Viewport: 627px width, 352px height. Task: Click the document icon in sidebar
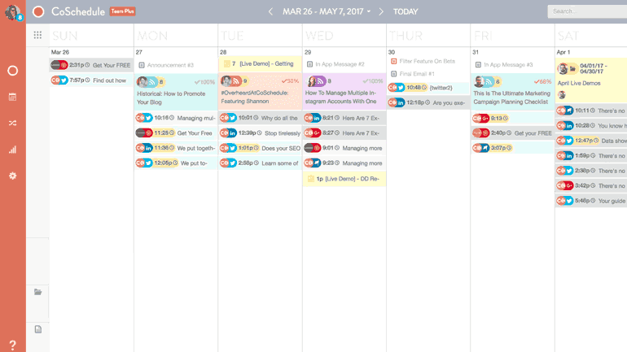tap(37, 329)
